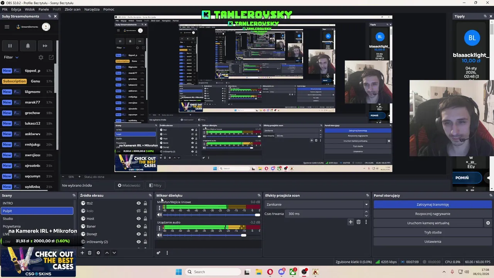494x278 pixels.
Task: Open the Panele menu
Action: point(44,9)
